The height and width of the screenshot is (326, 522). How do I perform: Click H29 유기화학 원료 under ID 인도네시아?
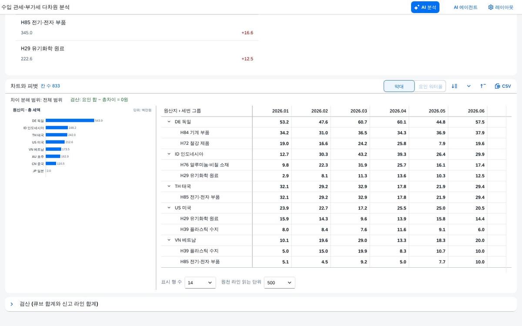click(199, 176)
